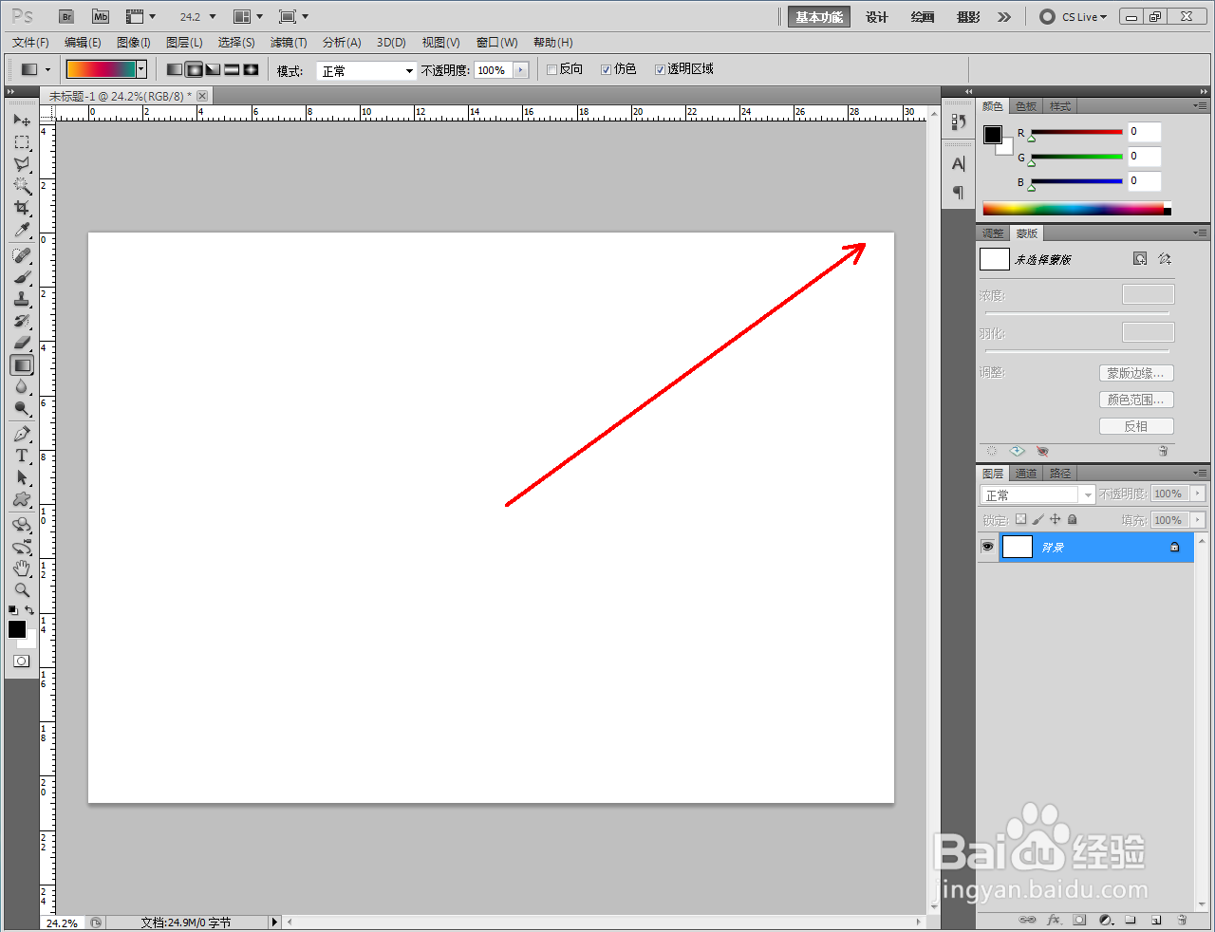Image resolution: width=1215 pixels, height=932 pixels.
Task: Select the Rectangular Marquee tool
Action: coord(22,142)
